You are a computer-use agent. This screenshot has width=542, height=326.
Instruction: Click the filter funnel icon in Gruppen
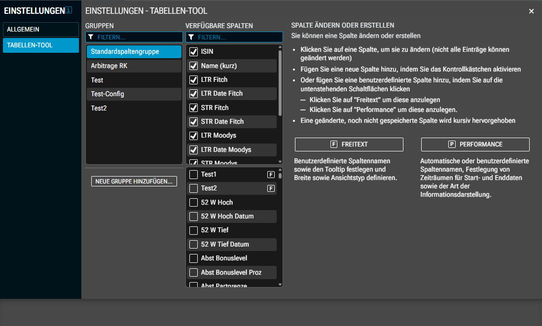(91, 37)
